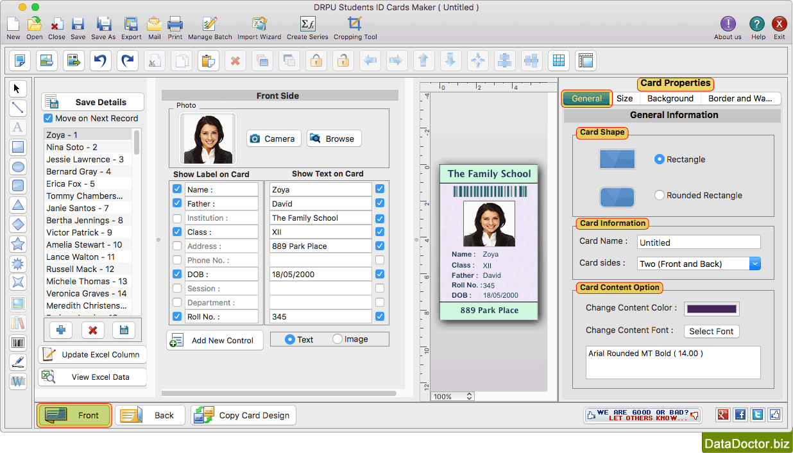This screenshot has width=793, height=453.
Task: Toggle the grid view icon
Action: click(x=559, y=61)
